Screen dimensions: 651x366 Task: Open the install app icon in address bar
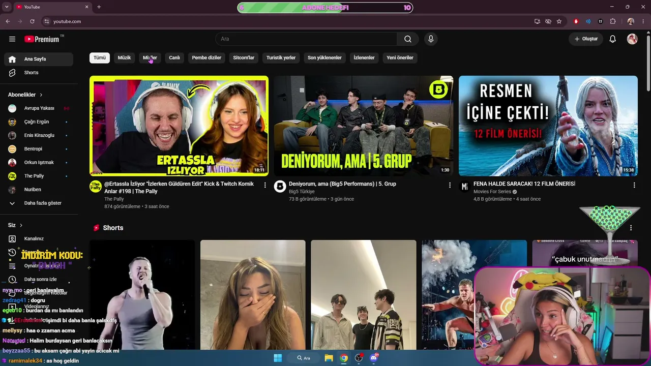tap(537, 21)
